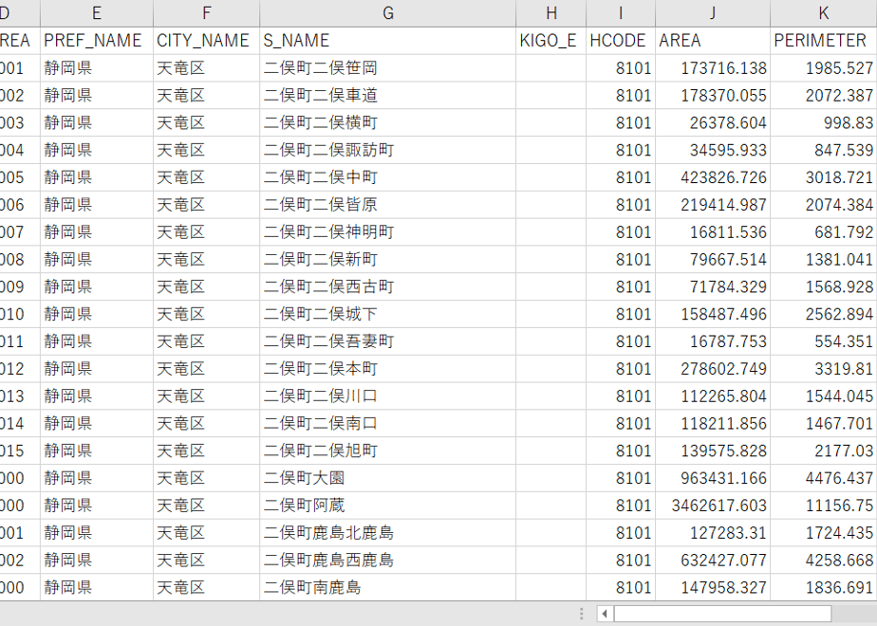Viewport: 877px width, 626px height.
Task: Select cell containing 二俣町二俣川口
Action: point(387,396)
